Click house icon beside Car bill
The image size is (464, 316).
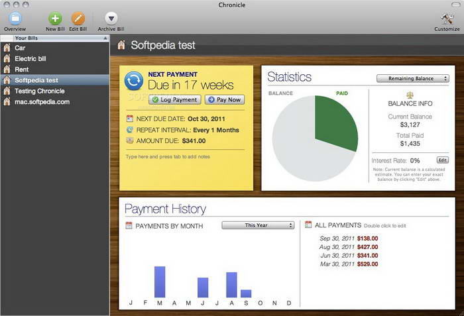click(x=7, y=48)
